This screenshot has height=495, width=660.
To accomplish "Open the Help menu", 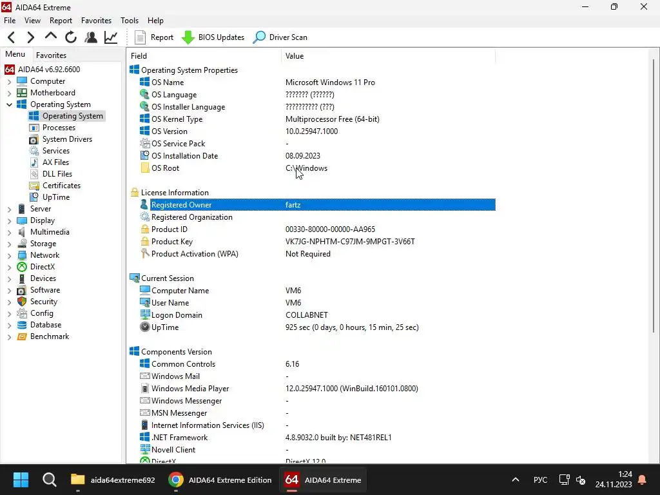I will click(x=155, y=20).
